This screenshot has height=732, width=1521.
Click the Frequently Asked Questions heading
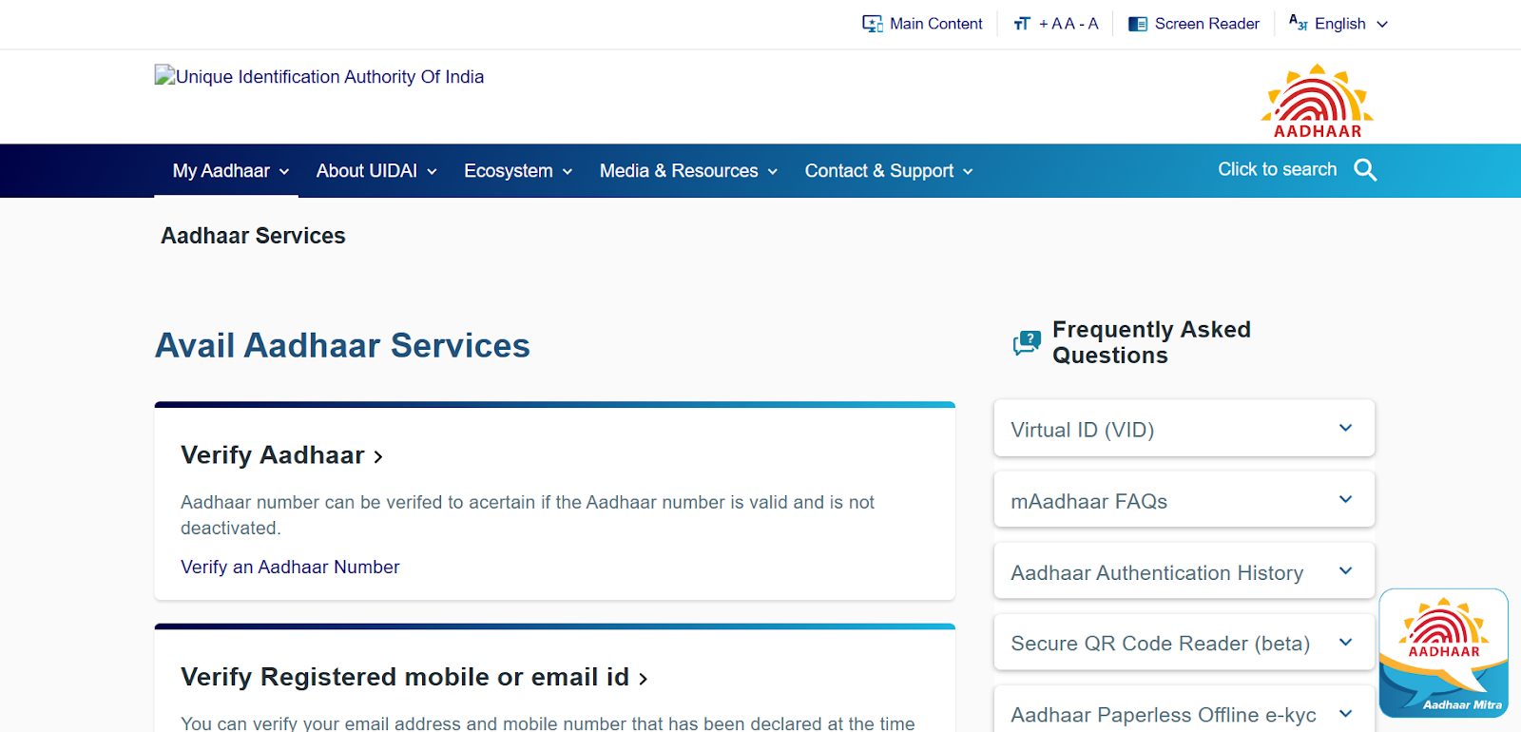(1151, 342)
